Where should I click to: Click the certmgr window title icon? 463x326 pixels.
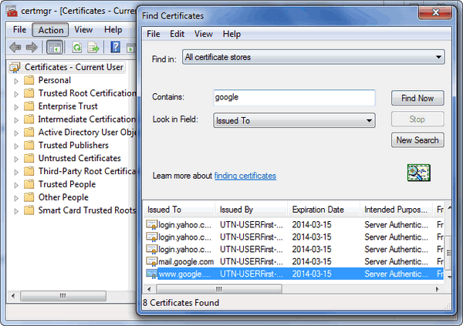[x=12, y=12]
